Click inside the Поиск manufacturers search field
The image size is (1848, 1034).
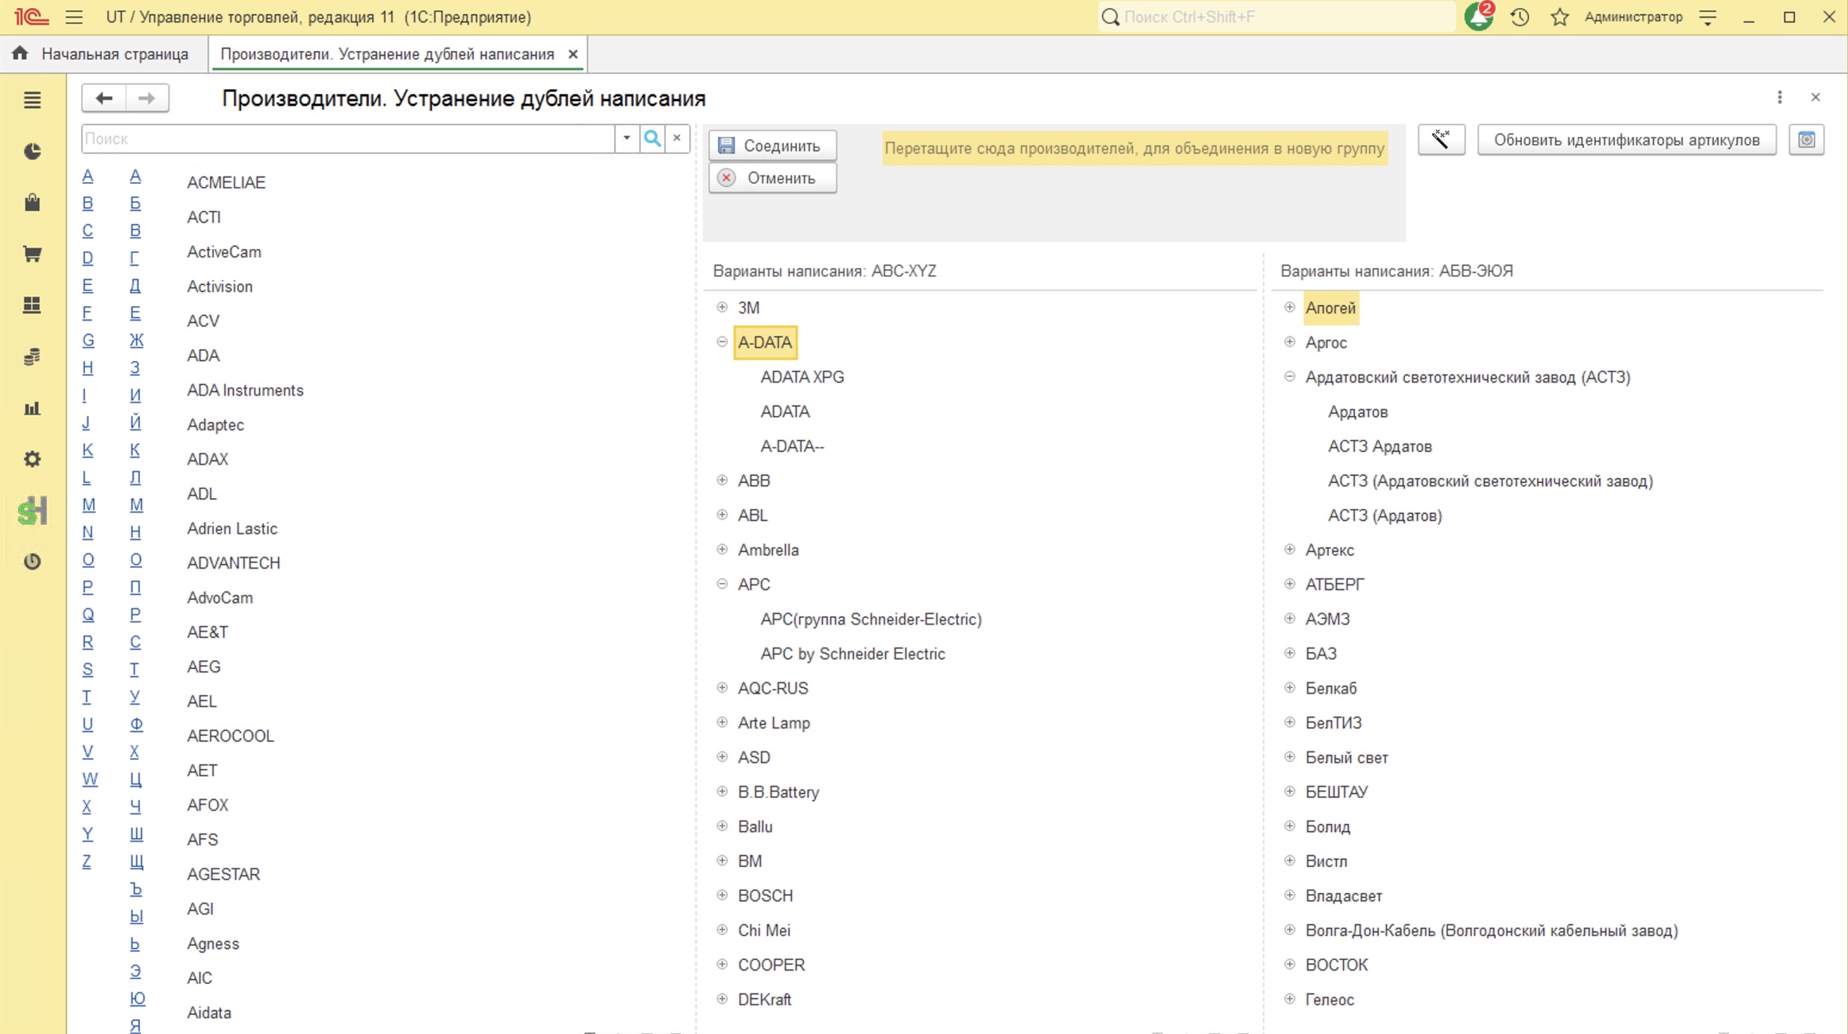(x=348, y=138)
